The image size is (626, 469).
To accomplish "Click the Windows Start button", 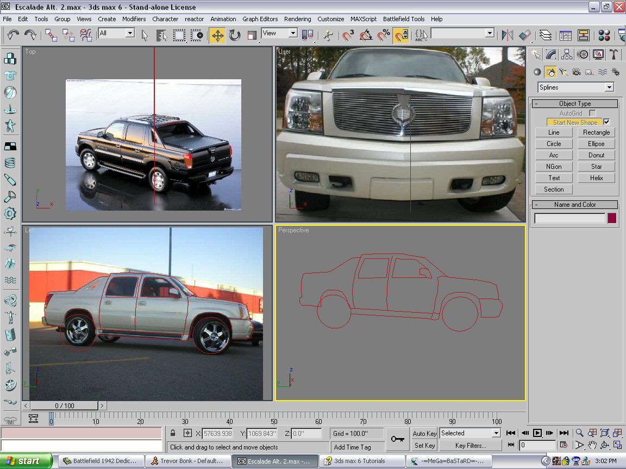I will (26, 461).
